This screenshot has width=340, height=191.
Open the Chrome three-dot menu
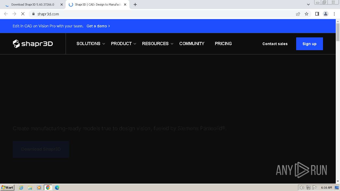pyautogui.click(x=334, y=14)
